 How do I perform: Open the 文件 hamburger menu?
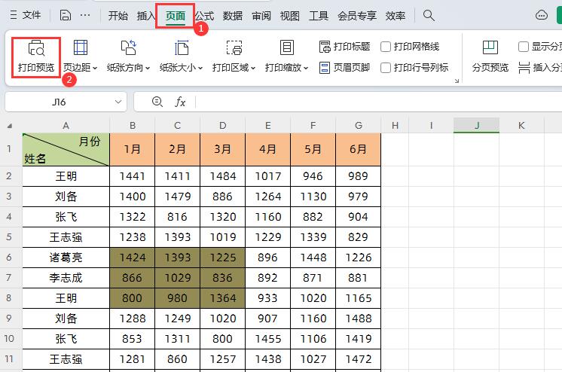coord(25,15)
